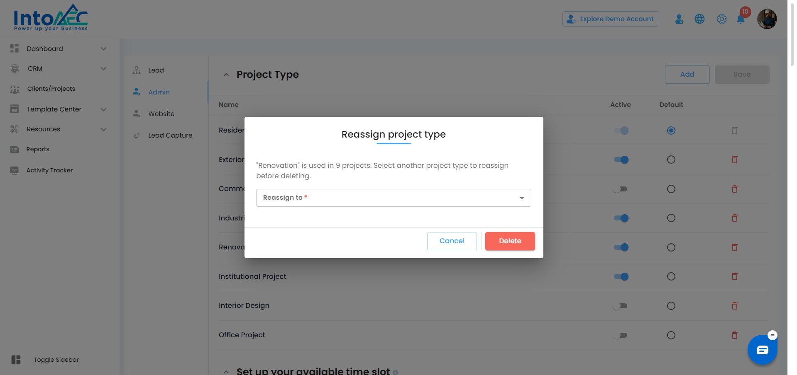Screen dimensions: 797x375
Task: Click the globe language icon
Action: (x=699, y=19)
